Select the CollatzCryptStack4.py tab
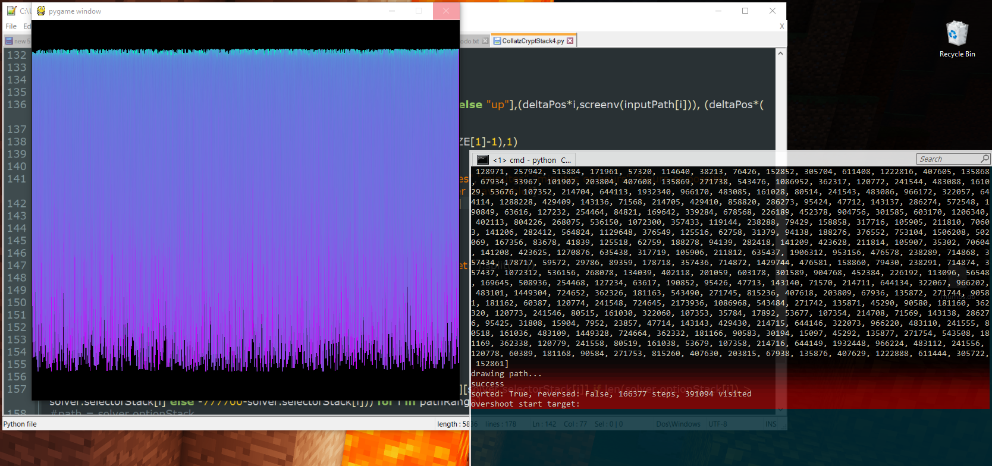Image resolution: width=992 pixels, height=466 pixels. 533,41
